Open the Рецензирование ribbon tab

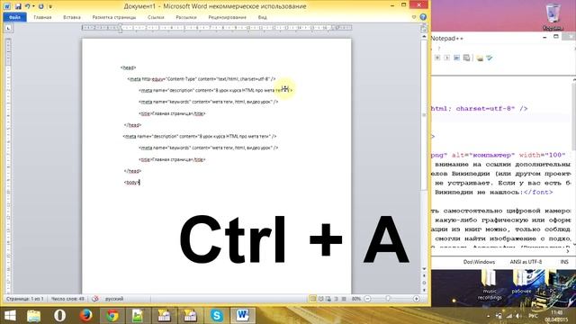(x=227, y=17)
